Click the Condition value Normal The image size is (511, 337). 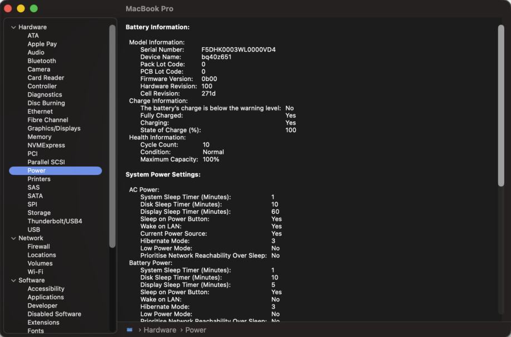click(213, 152)
